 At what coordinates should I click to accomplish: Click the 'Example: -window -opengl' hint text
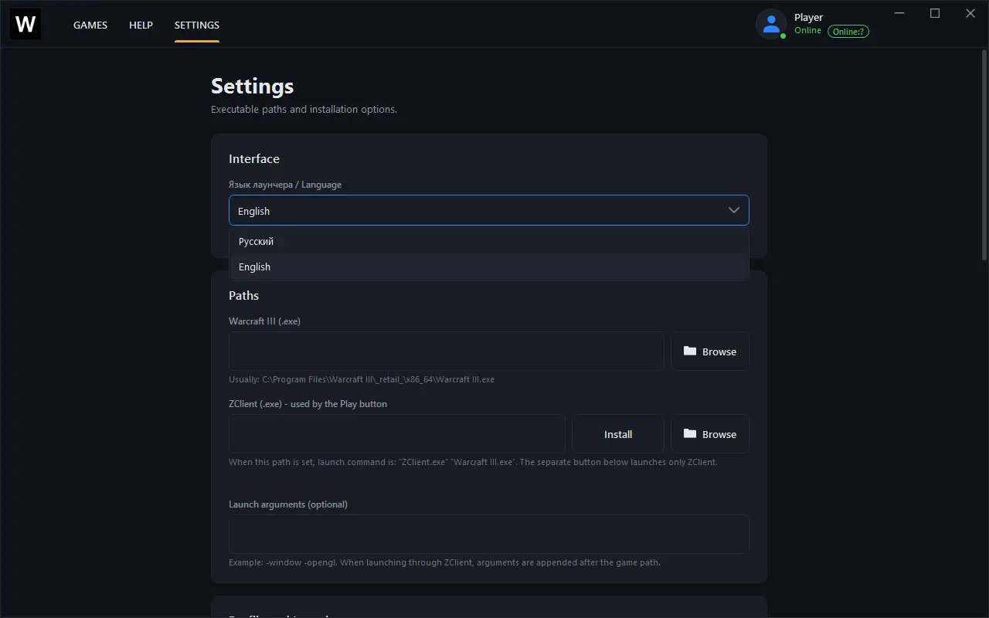444,562
